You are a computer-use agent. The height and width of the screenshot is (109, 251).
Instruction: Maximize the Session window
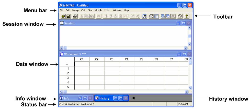pyautogui.click(x=184, y=23)
